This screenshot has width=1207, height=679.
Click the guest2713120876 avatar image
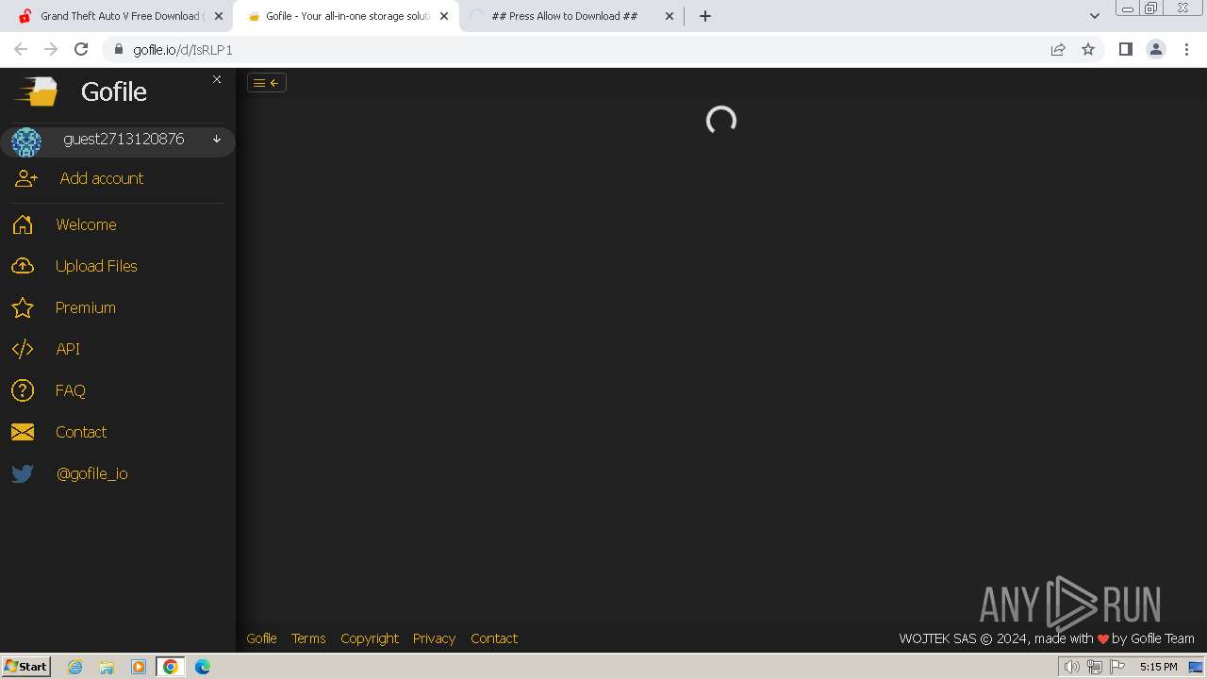(x=26, y=141)
